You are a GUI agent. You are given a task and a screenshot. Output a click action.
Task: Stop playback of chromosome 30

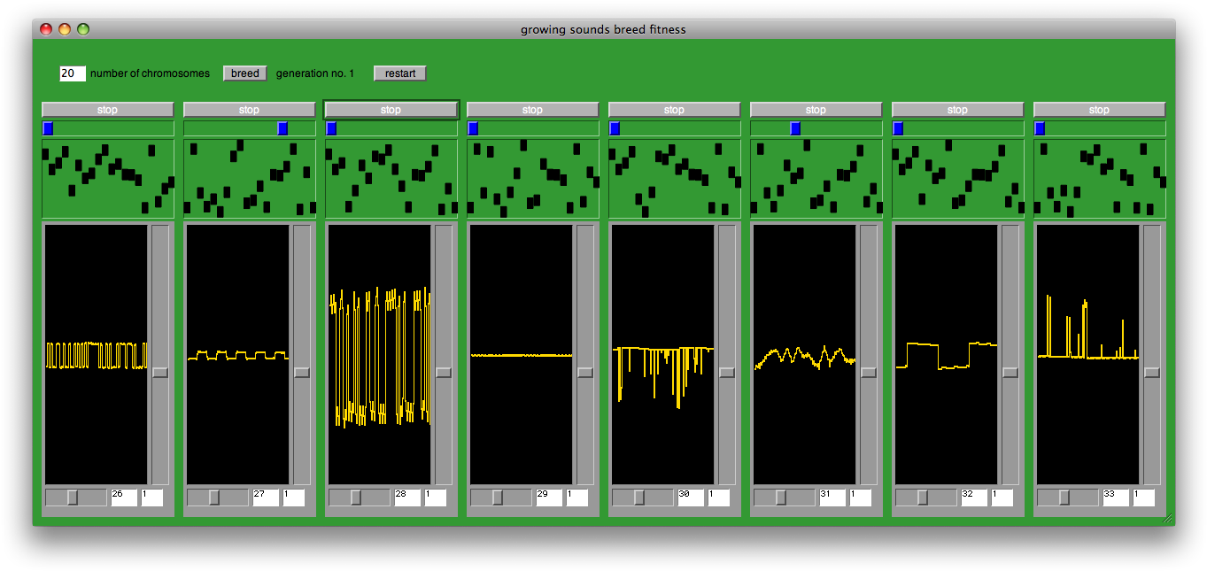coord(674,109)
